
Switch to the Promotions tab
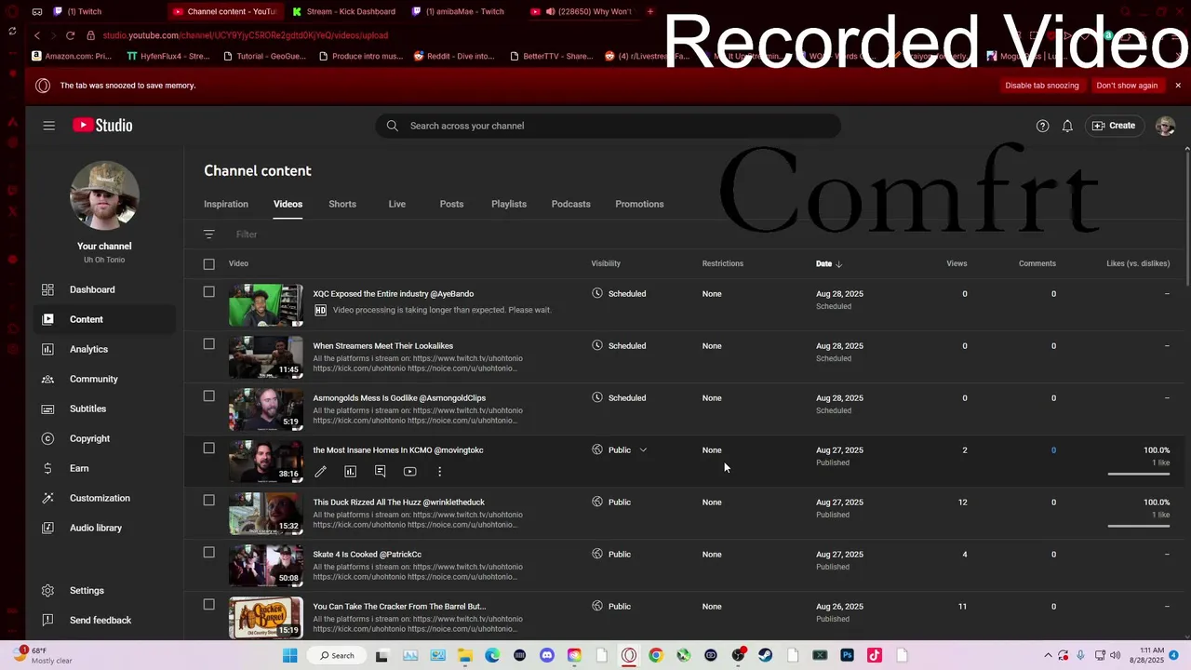639,204
